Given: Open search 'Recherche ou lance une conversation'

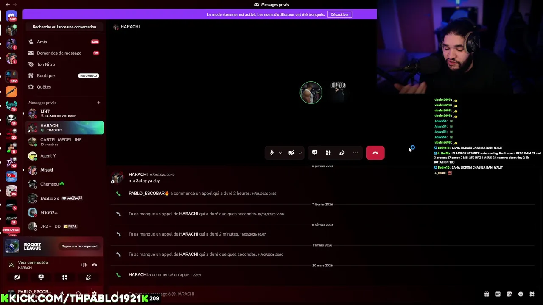Looking at the screenshot, I should pyautogui.click(x=64, y=27).
